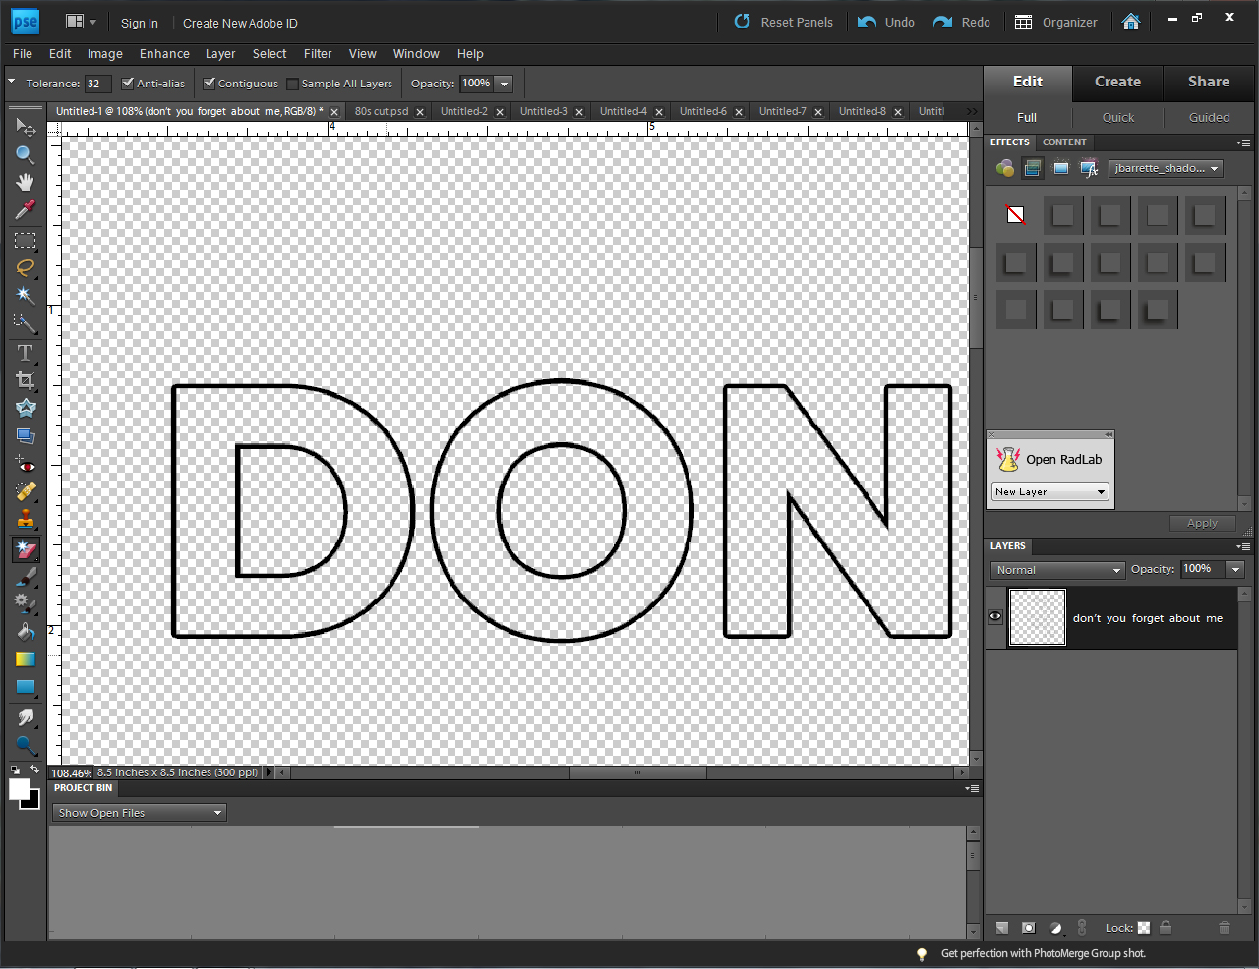Select the Spot Healing Brush tool

point(25,491)
